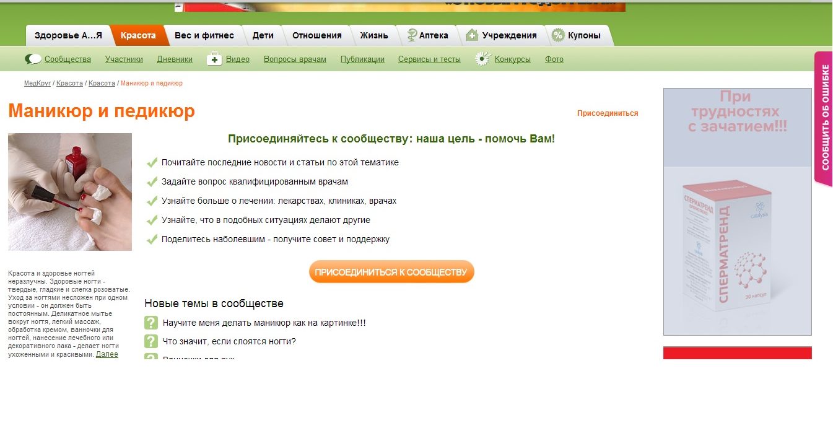
Task: Select the Отношения tab
Action: tap(316, 35)
